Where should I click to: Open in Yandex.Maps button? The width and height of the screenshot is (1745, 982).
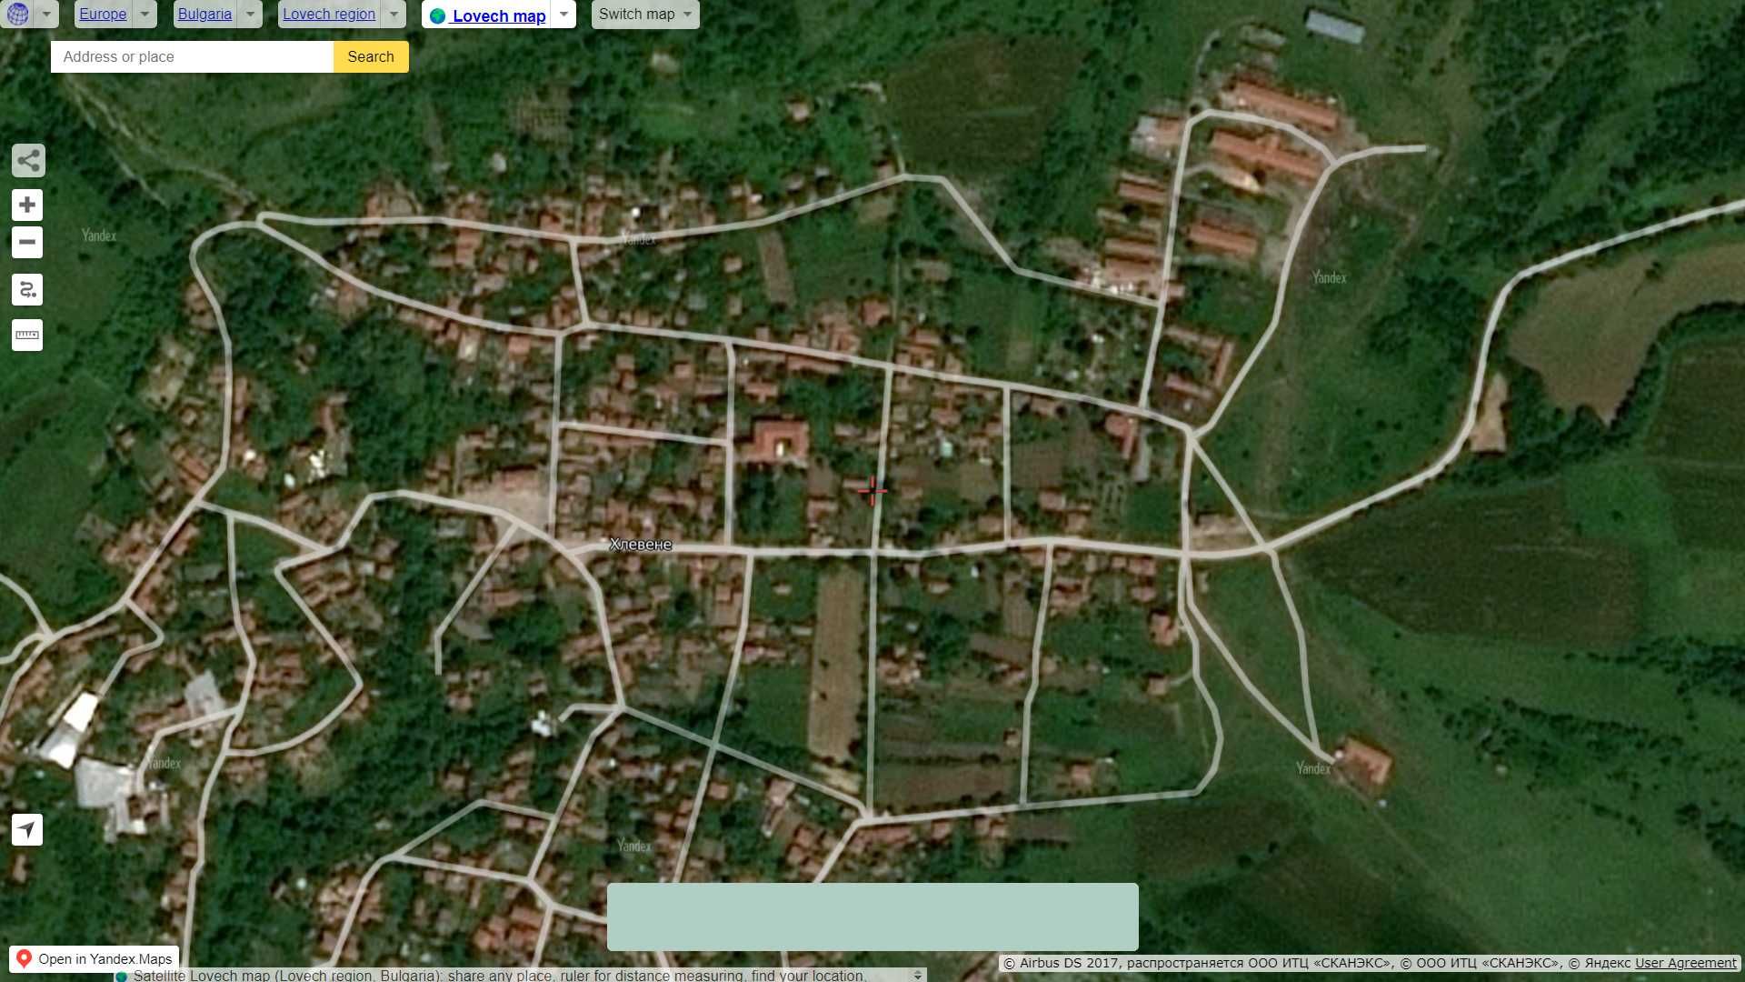tap(95, 959)
